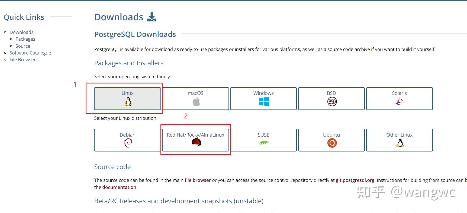The width and height of the screenshot is (467, 213).
Task: Select the SUSE chameleon icon
Action: (264, 143)
